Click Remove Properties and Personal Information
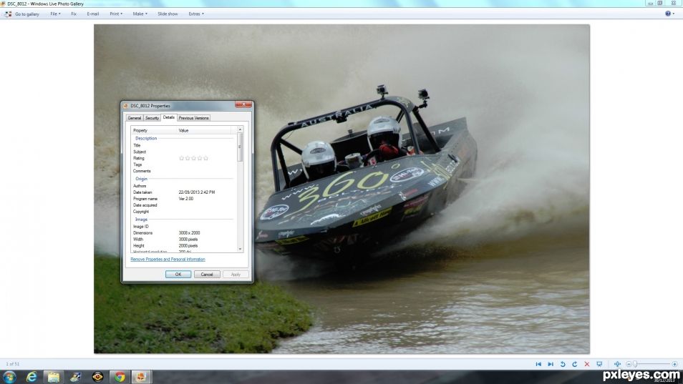Image resolution: width=683 pixels, height=384 pixels. point(168,259)
